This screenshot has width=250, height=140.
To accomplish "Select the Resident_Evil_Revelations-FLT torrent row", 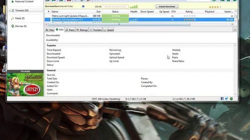I will click(x=139, y=20).
